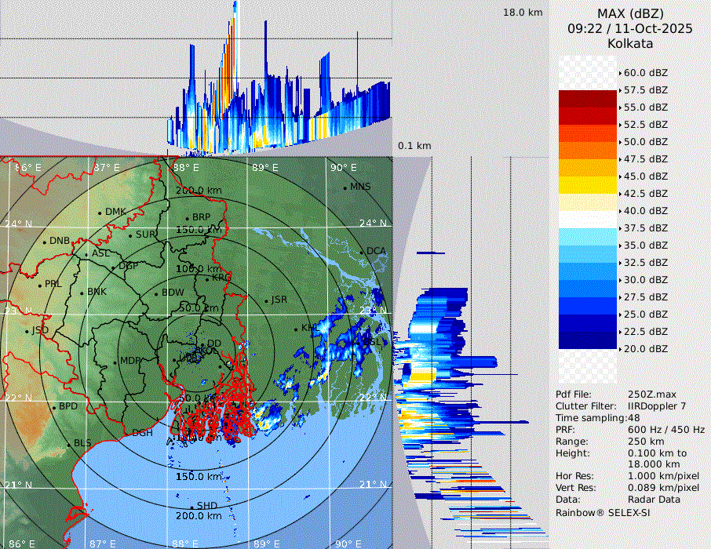Pick the yellow swatch below 45.0 dBZ
This screenshot has width=711, height=549.
587,185
